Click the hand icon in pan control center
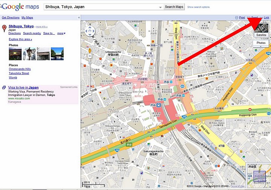The image size is (271, 190). pos(90,31)
